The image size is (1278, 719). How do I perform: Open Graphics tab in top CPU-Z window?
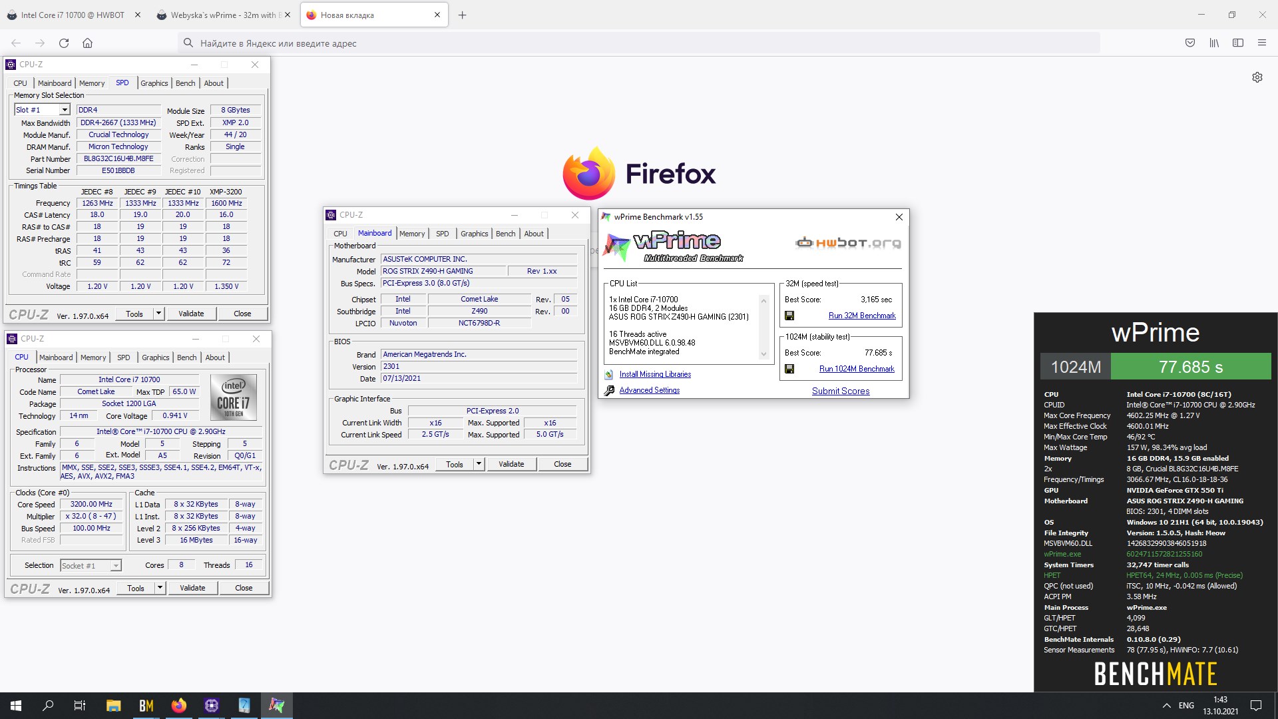click(154, 83)
